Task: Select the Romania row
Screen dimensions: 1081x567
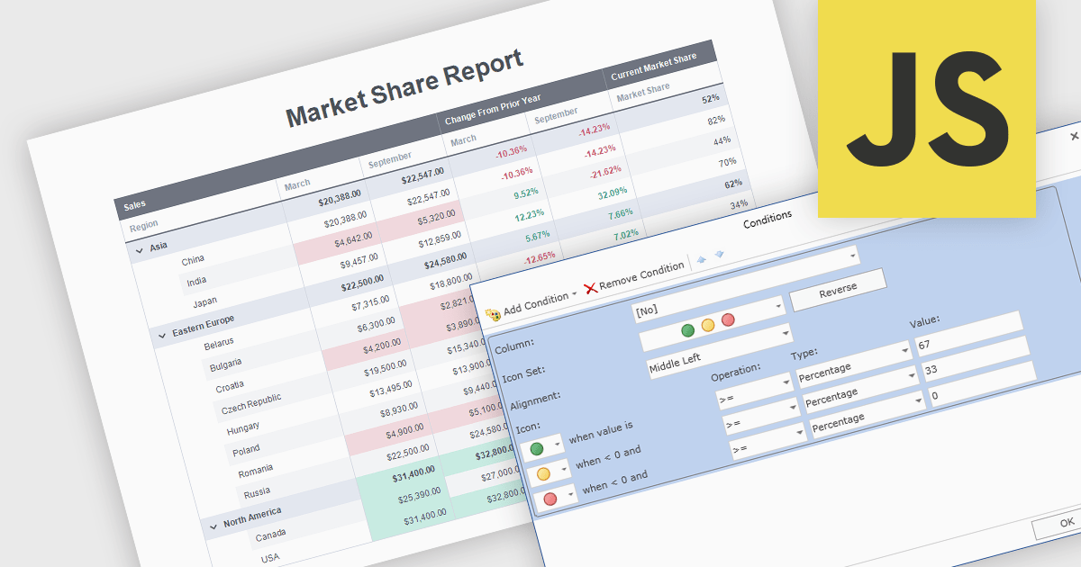Action: pos(256,471)
